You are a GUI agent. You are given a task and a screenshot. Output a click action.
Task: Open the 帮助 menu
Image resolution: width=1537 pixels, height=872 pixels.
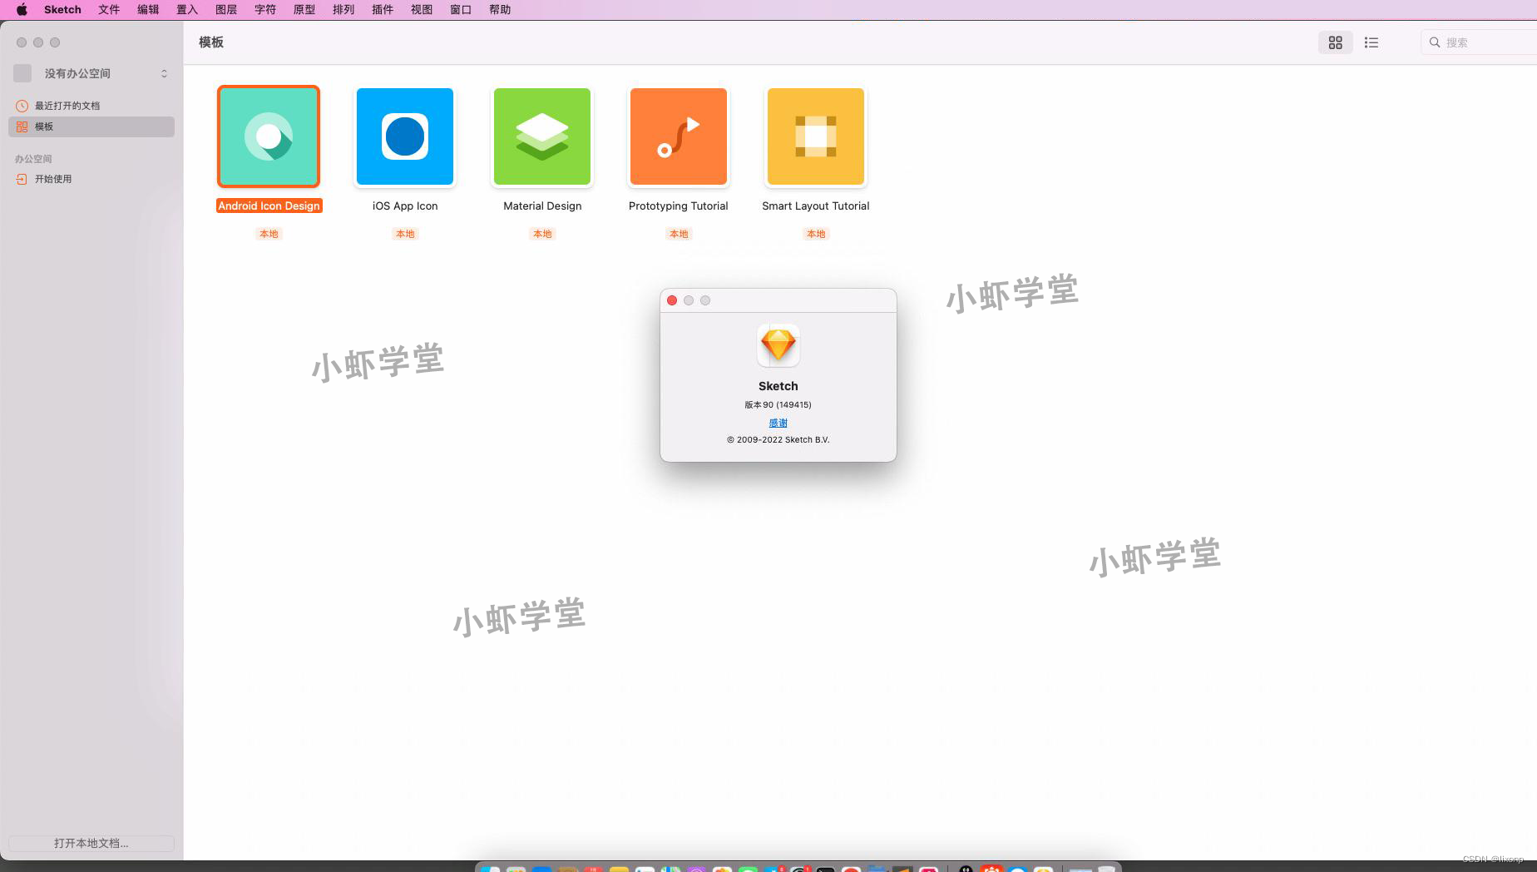click(500, 10)
